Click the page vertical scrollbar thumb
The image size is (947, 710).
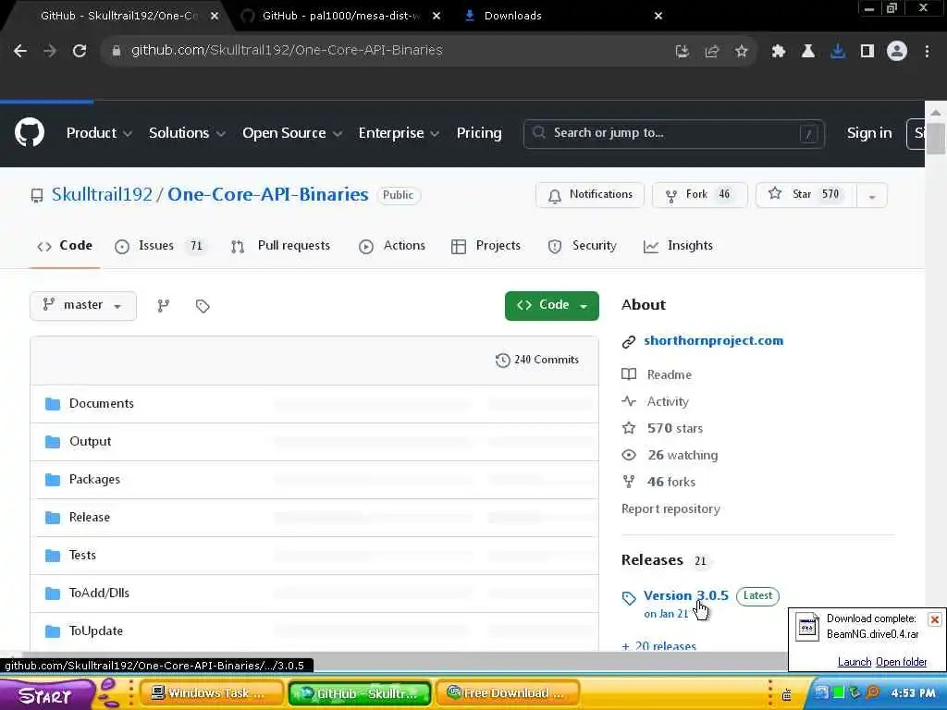tap(936, 139)
